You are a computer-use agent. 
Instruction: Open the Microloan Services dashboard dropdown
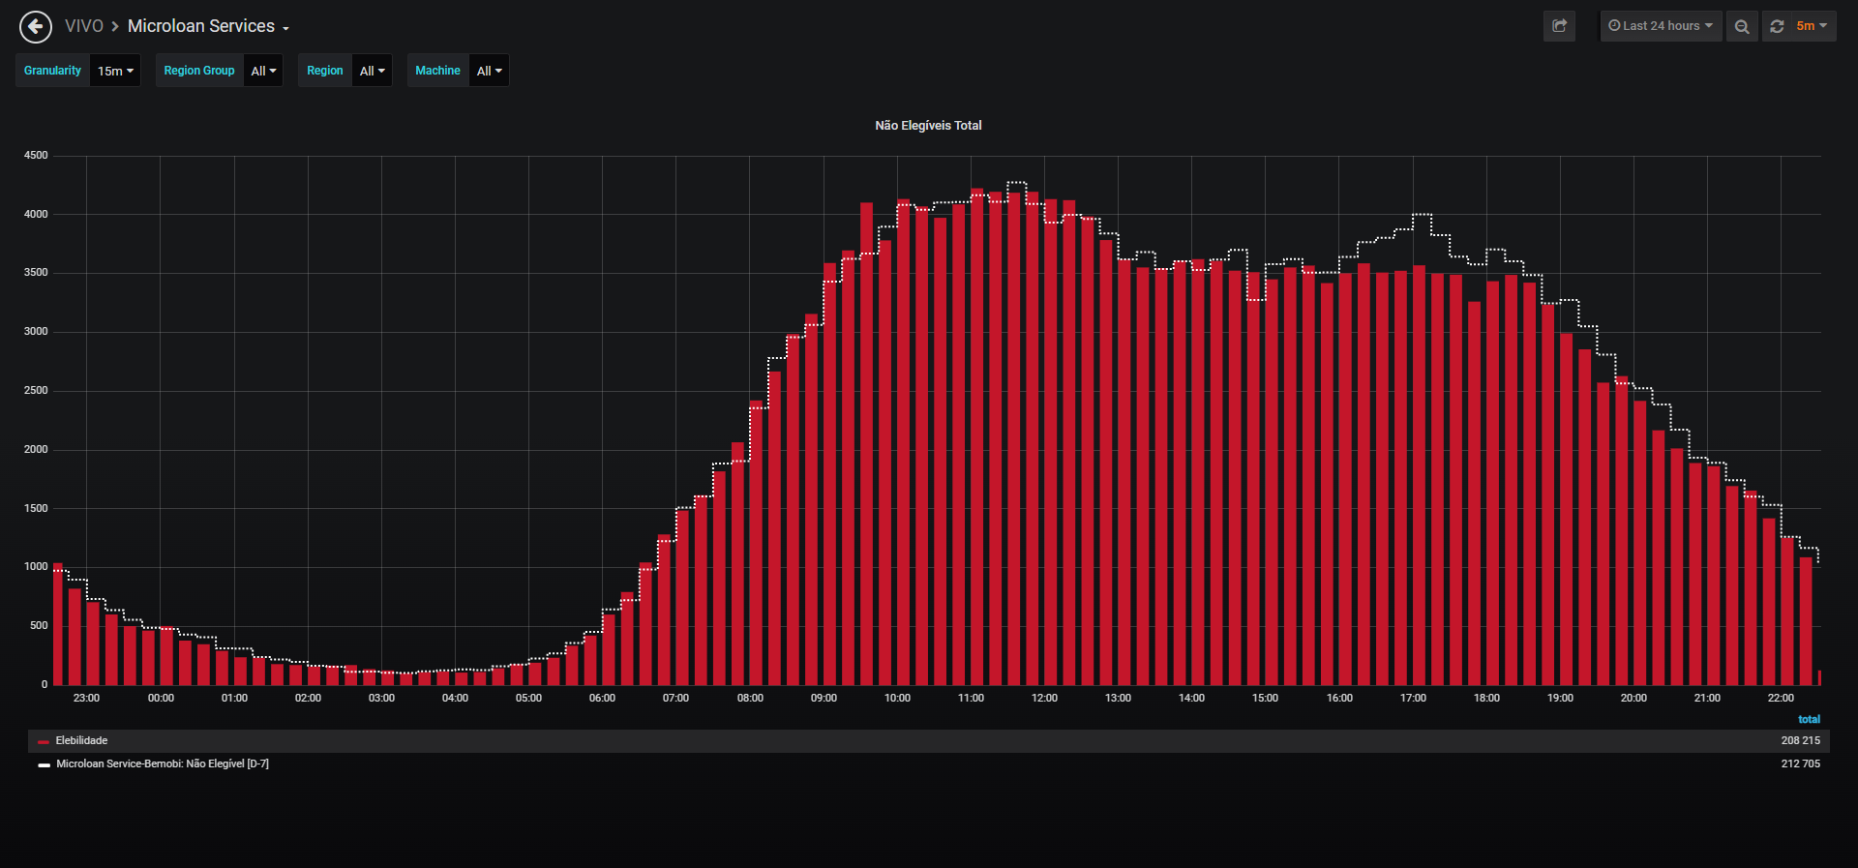208,26
